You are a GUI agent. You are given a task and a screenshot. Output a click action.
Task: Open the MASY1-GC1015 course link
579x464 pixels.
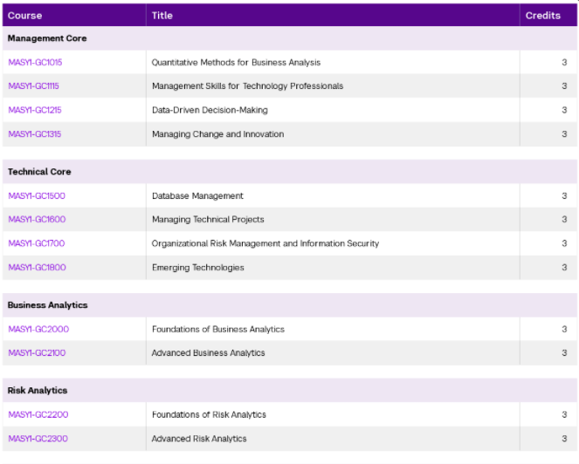click(x=35, y=63)
